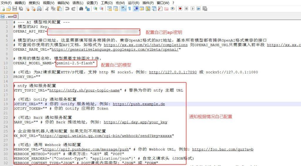Open the 文件(F) menu
301x166 pixels.
[x=6, y=3]
